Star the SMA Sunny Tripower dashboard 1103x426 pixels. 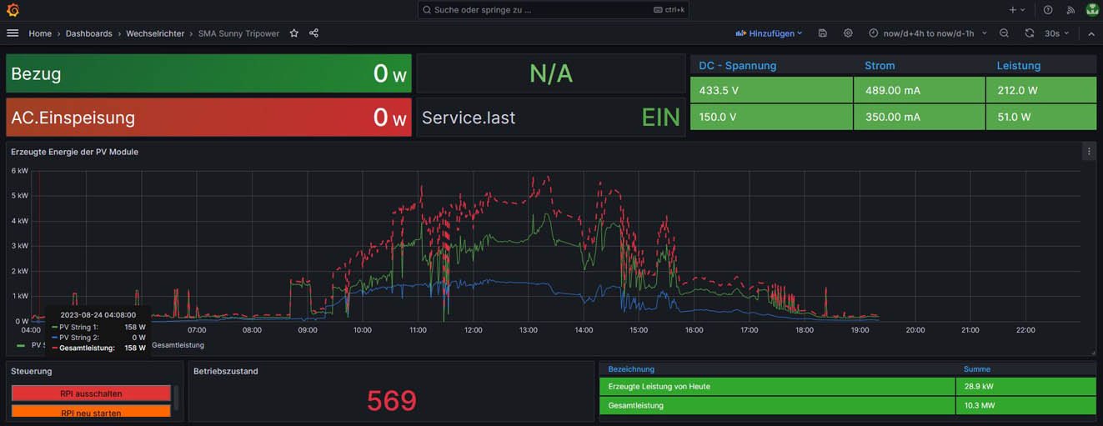[293, 33]
